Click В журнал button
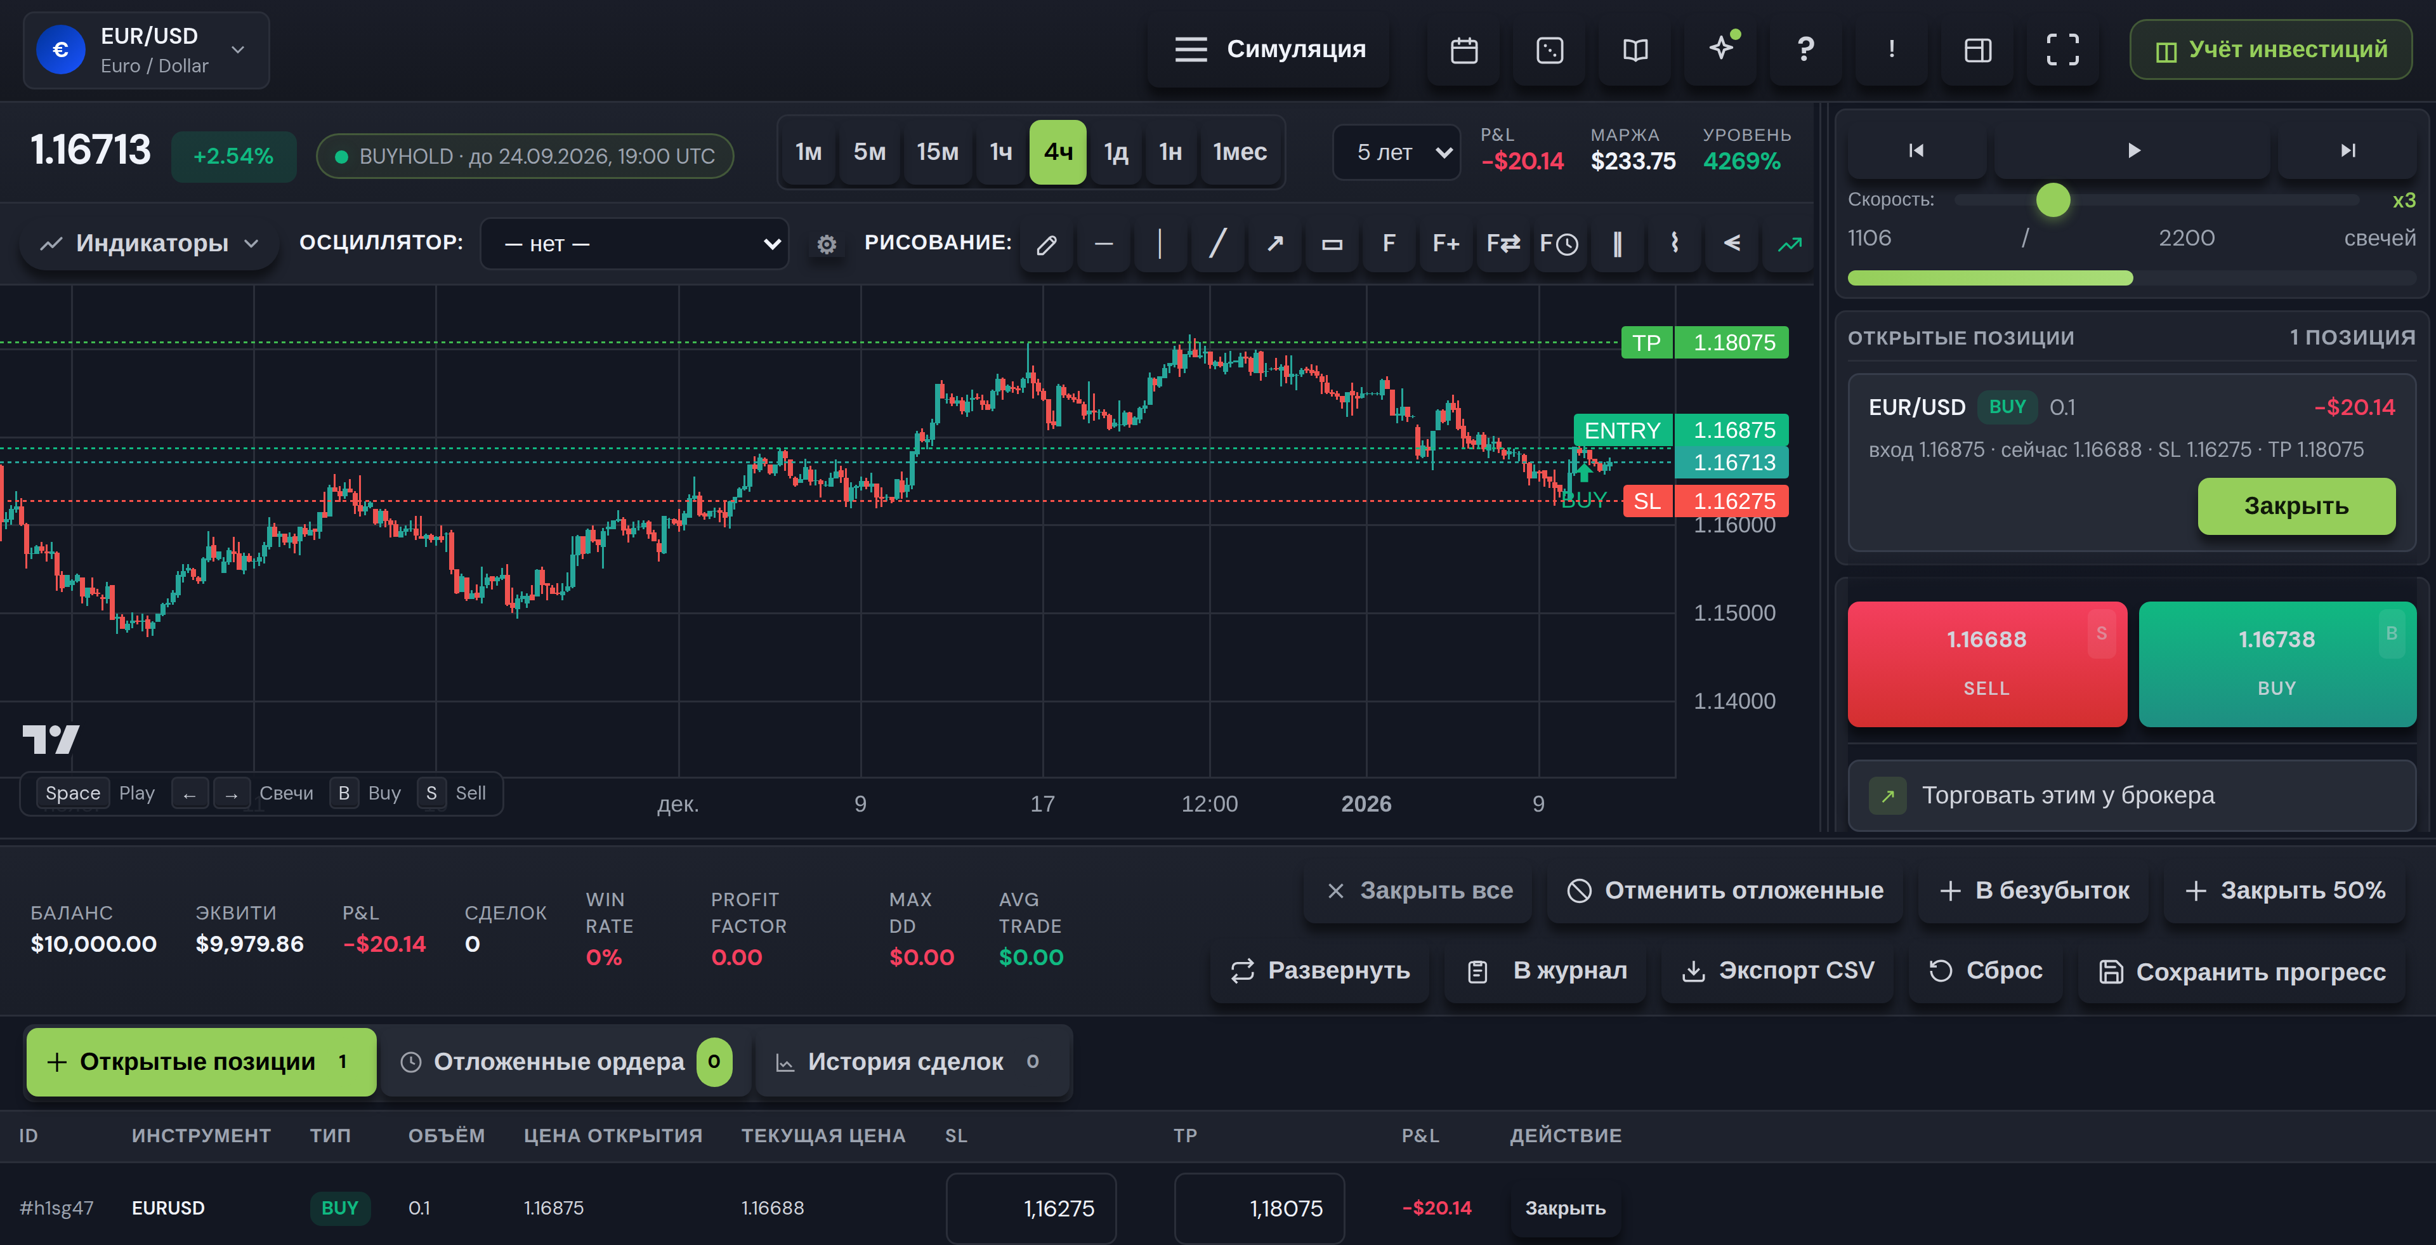The height and width of the screenshot is (1245, 2436). 1546,971
